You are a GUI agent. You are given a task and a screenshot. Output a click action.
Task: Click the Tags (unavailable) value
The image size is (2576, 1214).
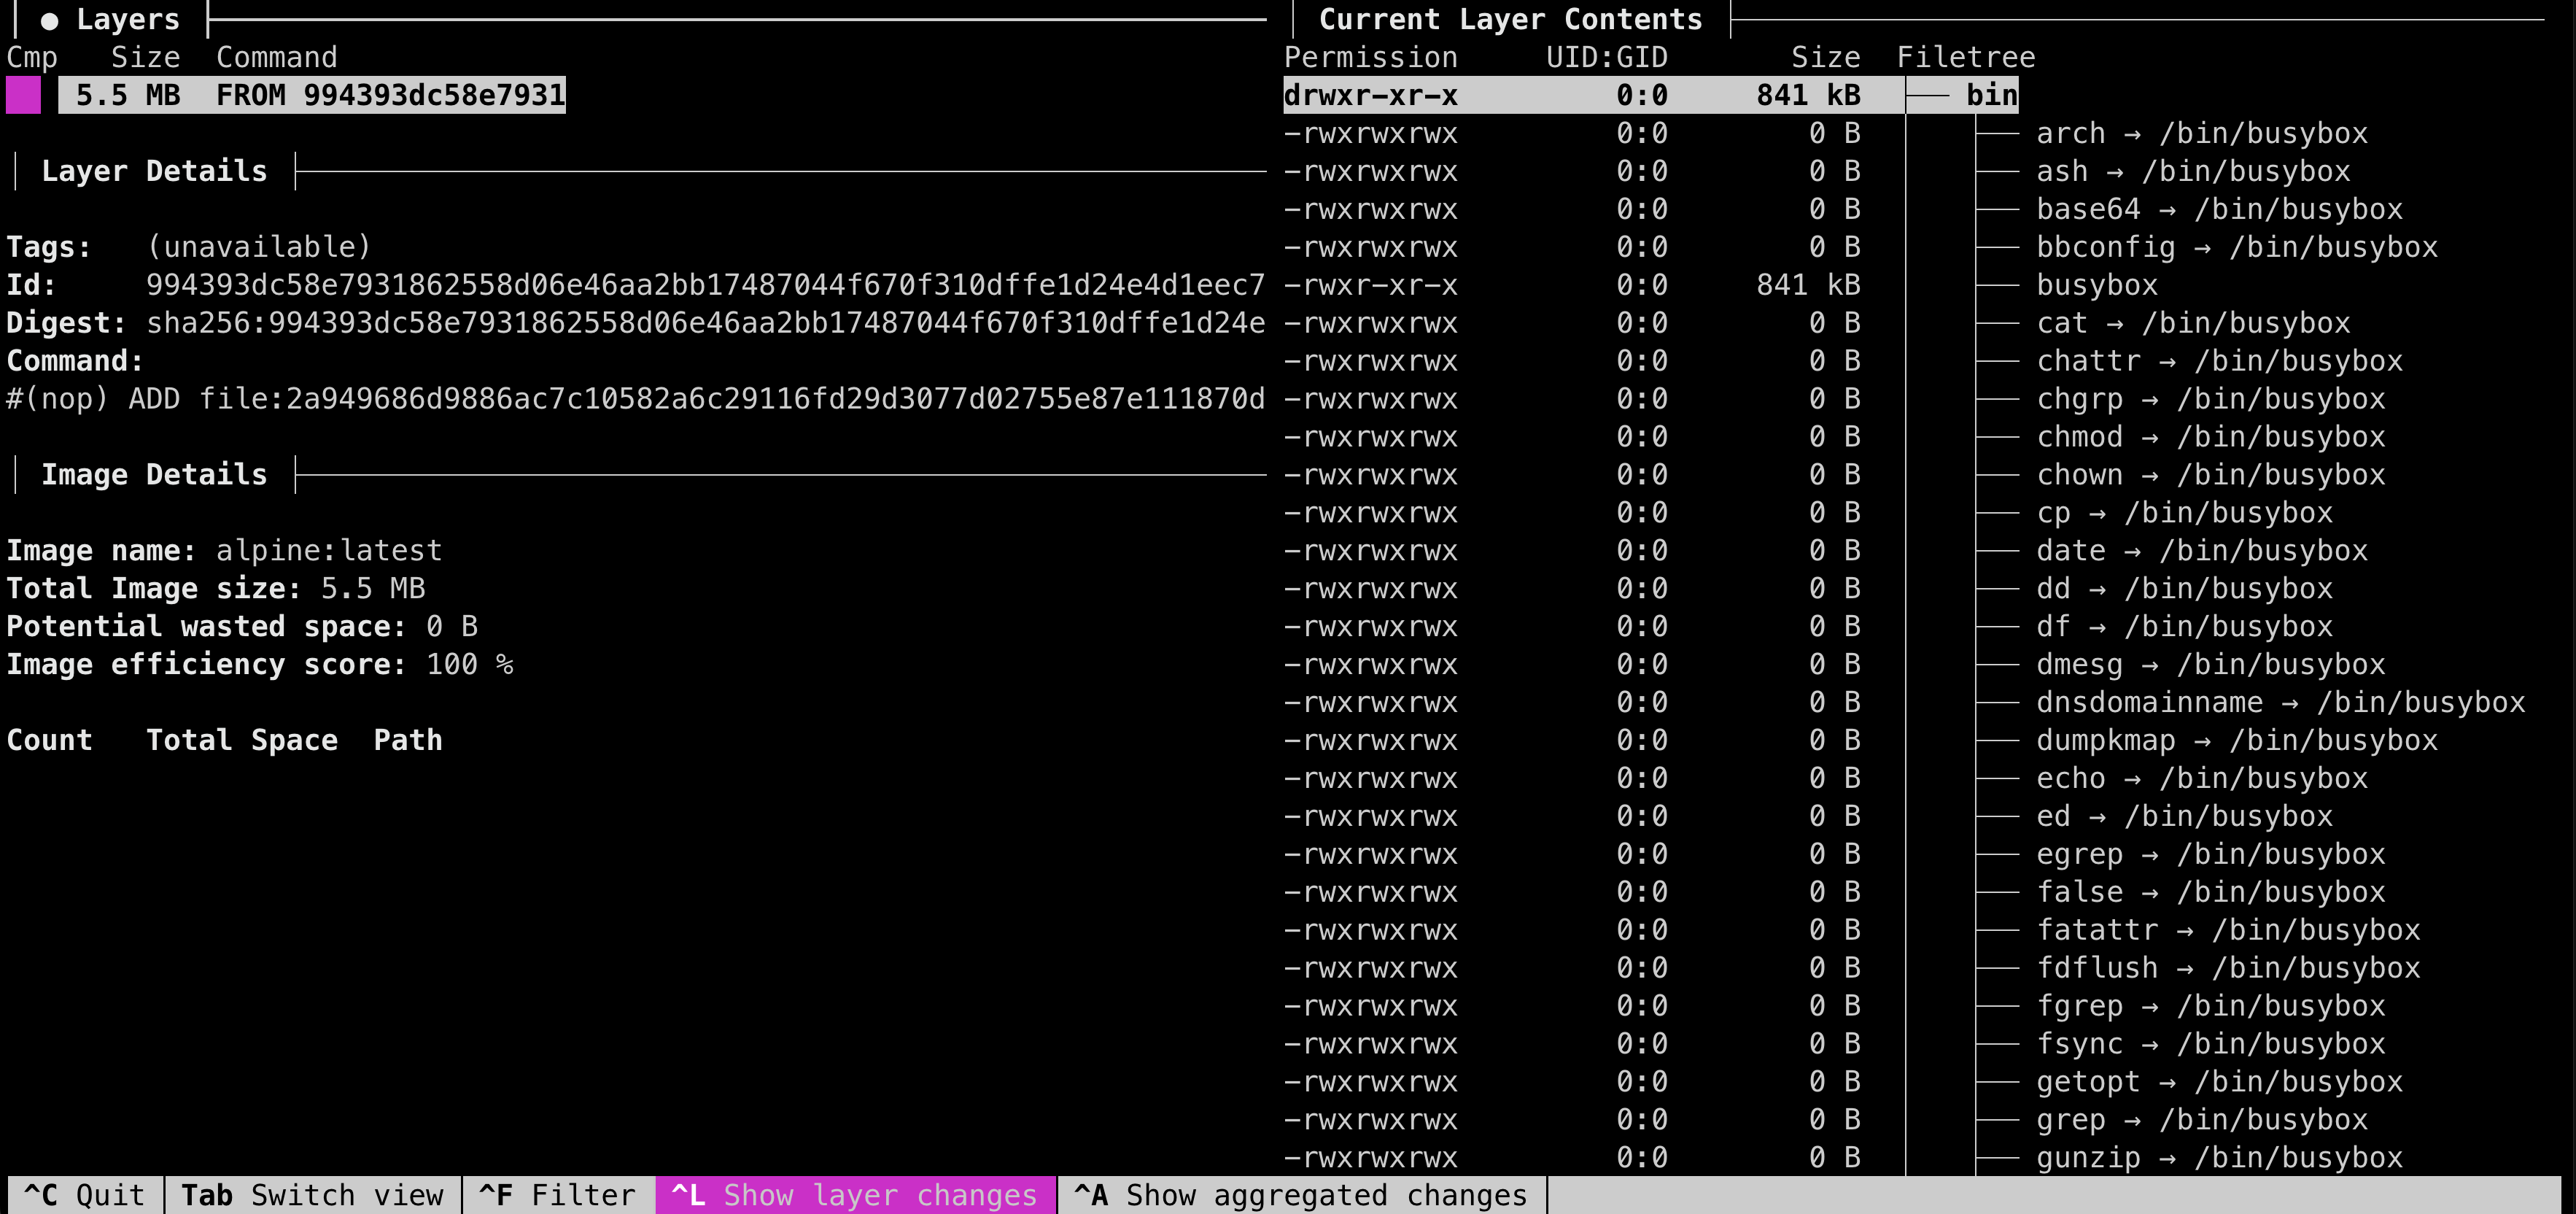point(259,247)
